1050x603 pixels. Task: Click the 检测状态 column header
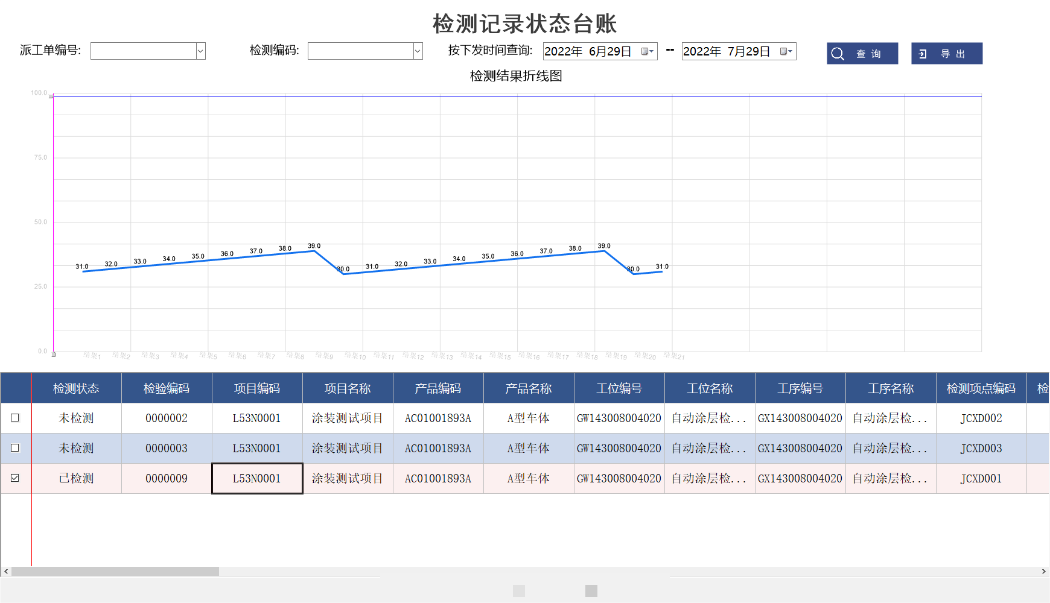pos(76,388)
